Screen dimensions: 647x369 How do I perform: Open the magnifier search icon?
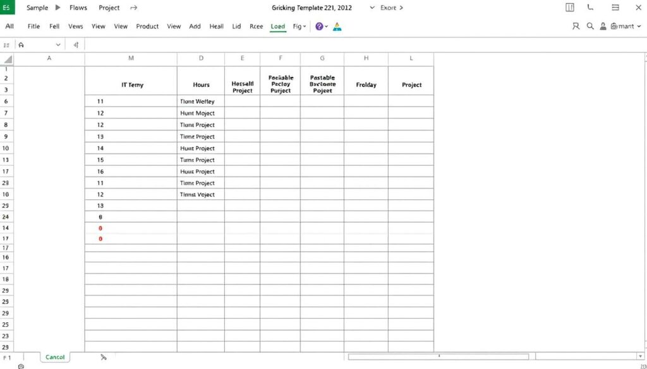coord(590,26)
